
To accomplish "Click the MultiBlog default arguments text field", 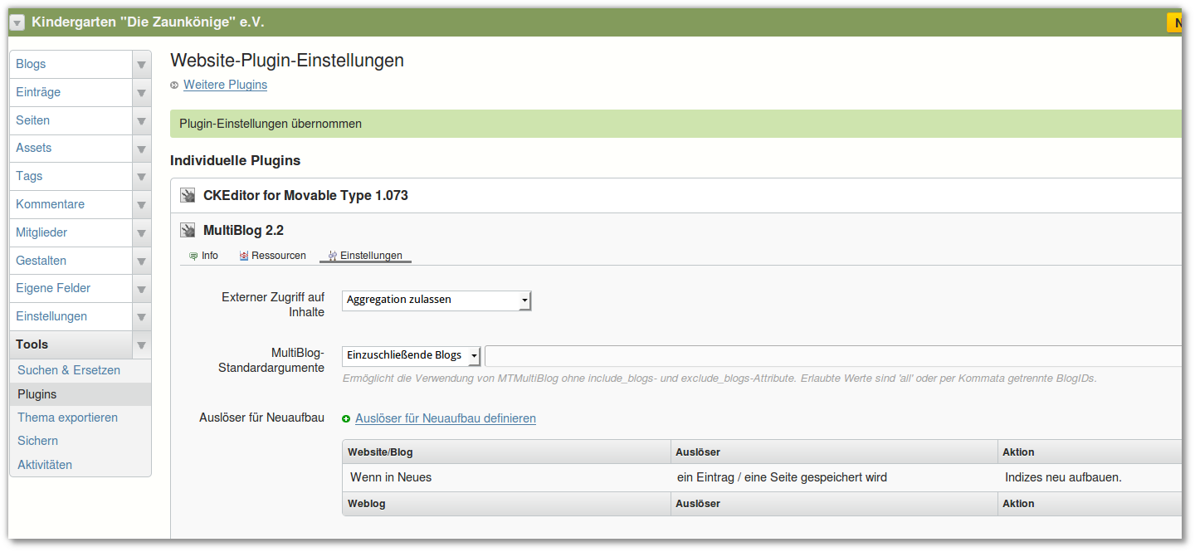I will click(x=833, y=356).
